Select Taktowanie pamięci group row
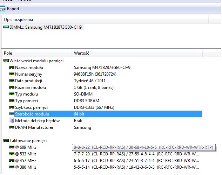Screen dimensions: 222x175 coord(28,141)
